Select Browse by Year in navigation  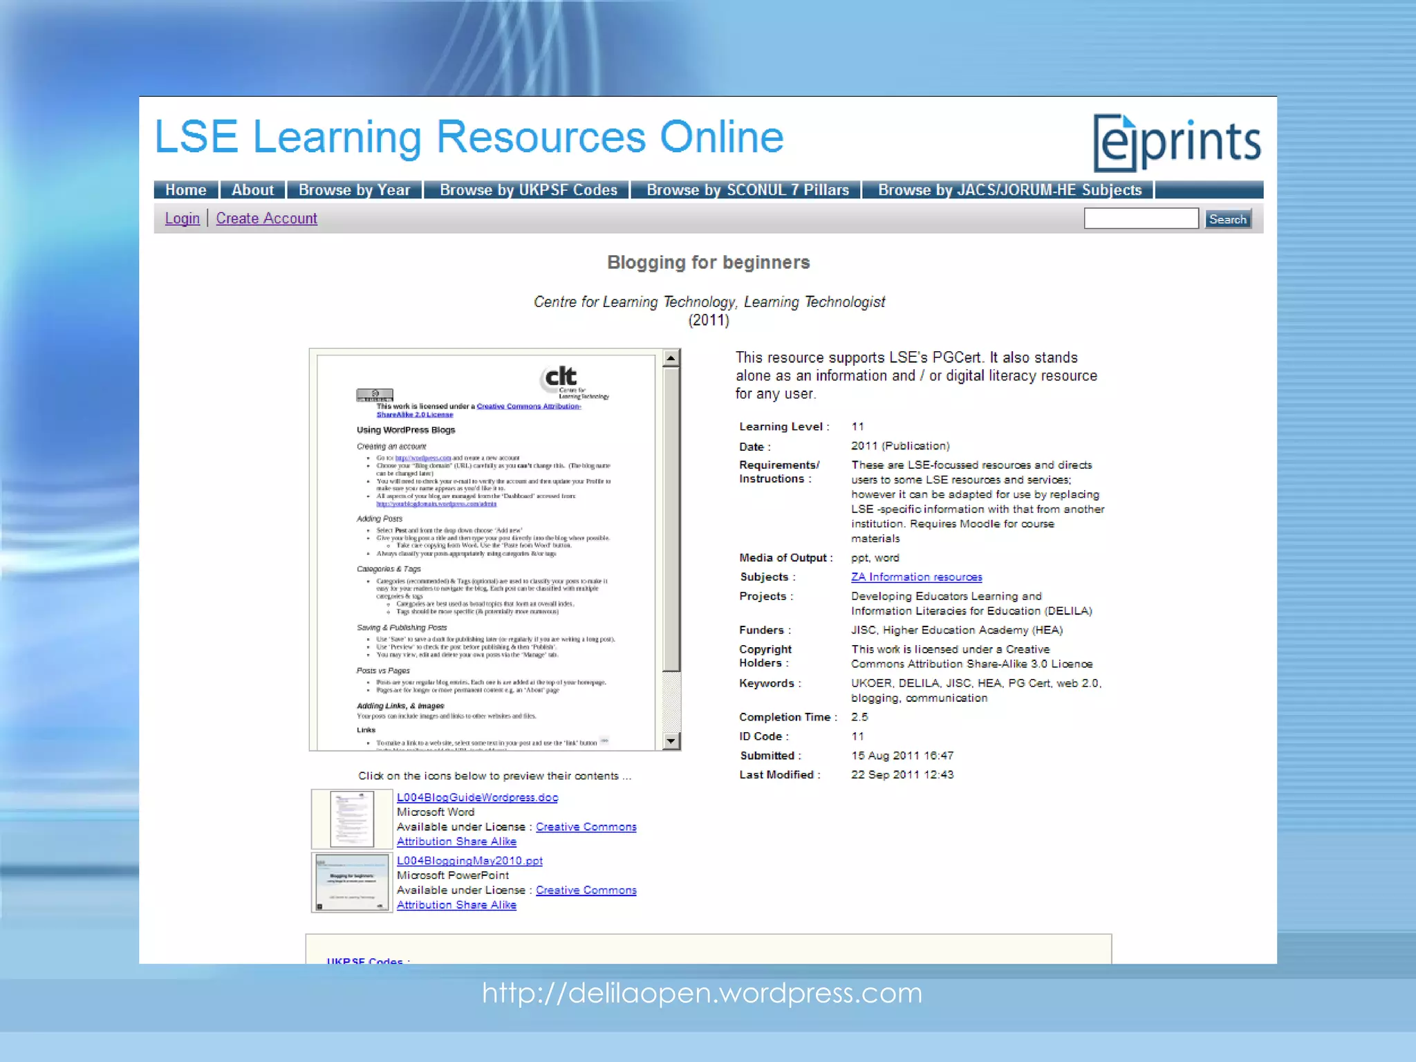click(354, 190)
